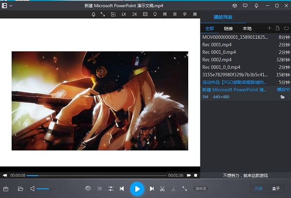Open the 清晰度 quality selector
291x198 pixels.
point(201,189)
